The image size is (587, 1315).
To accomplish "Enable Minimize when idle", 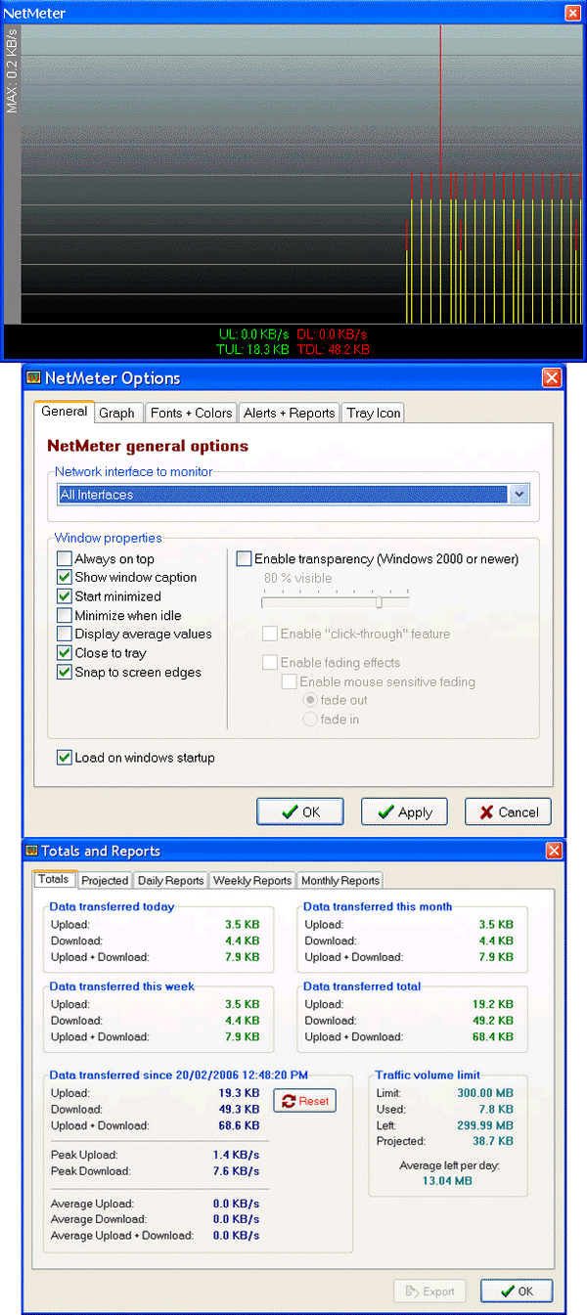I will tap(65, 616).
